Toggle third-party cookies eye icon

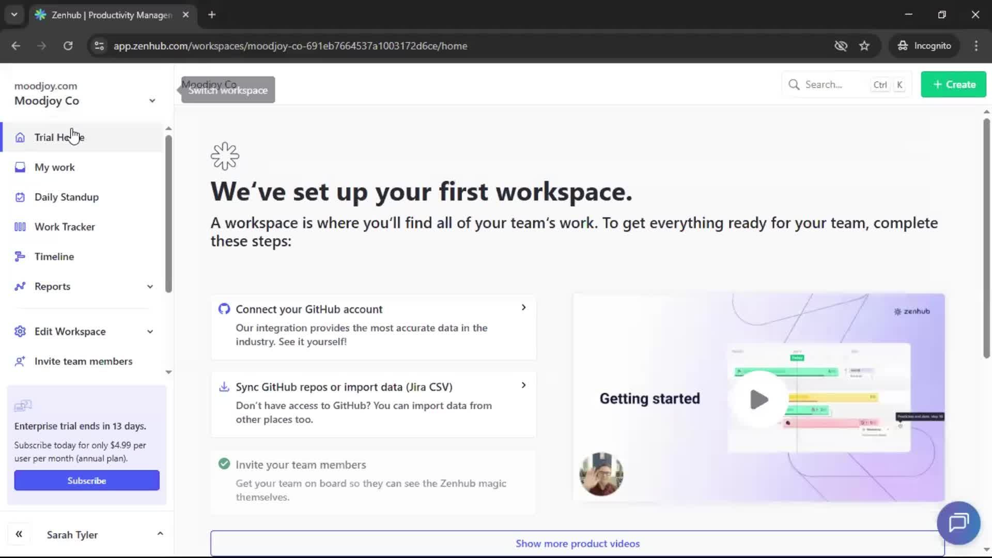[841, 45]
